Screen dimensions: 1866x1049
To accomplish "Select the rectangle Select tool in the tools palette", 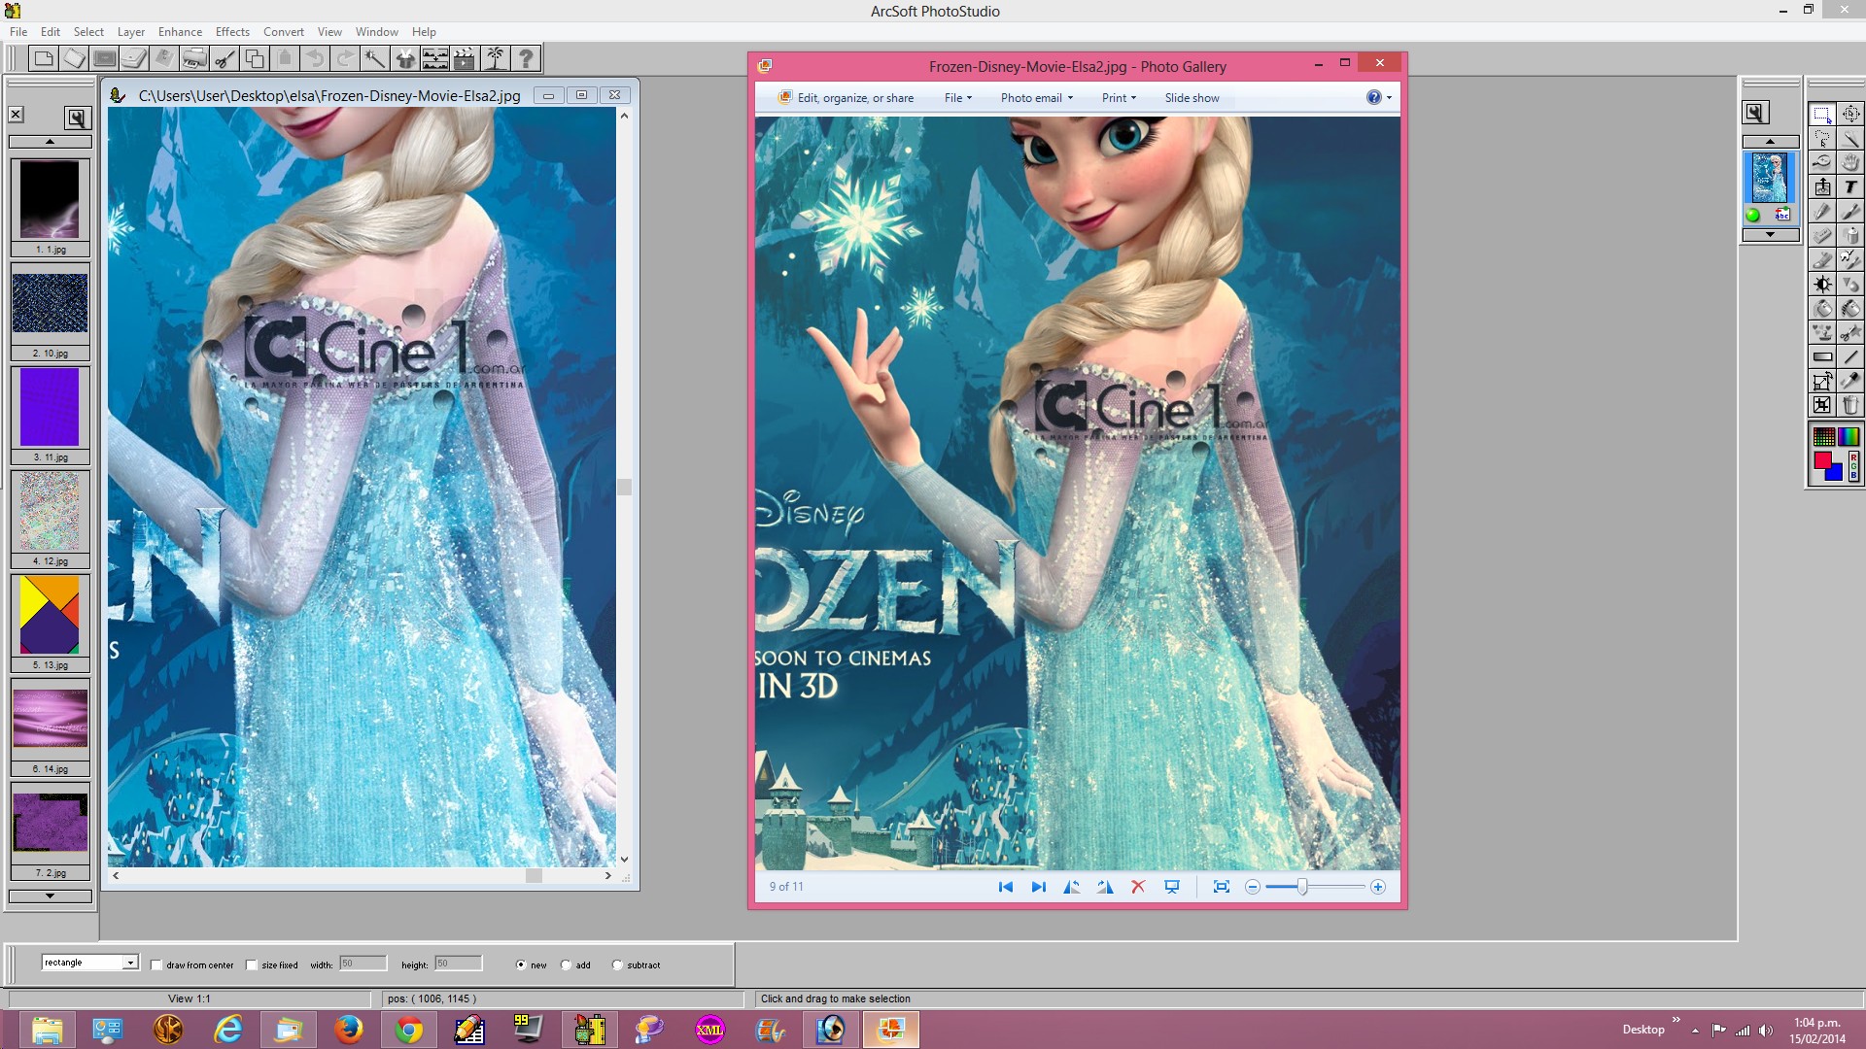I will pos(1821,114).
